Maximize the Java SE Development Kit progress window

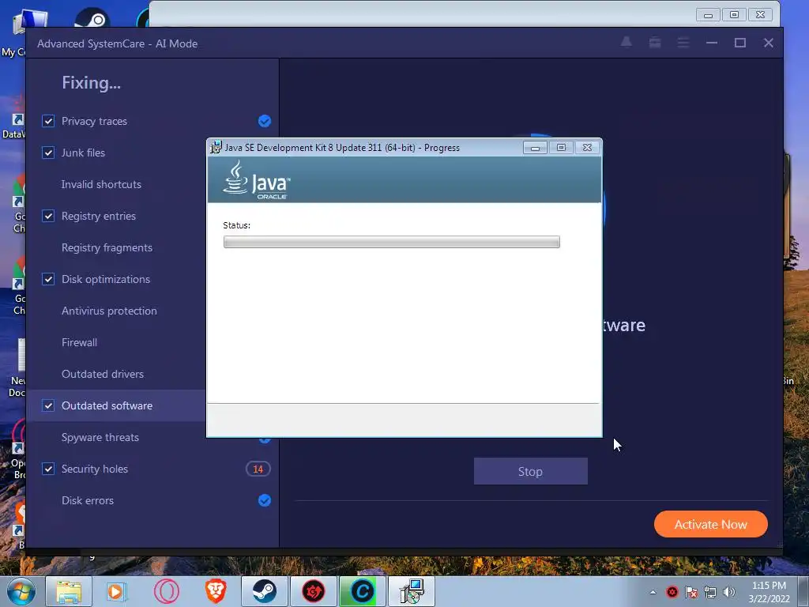(x=561, y=148)
